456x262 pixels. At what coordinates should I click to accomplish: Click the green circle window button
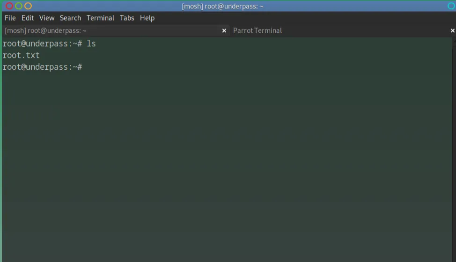19,6
